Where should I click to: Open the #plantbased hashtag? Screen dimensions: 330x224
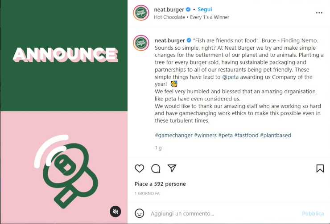[275, 135]
